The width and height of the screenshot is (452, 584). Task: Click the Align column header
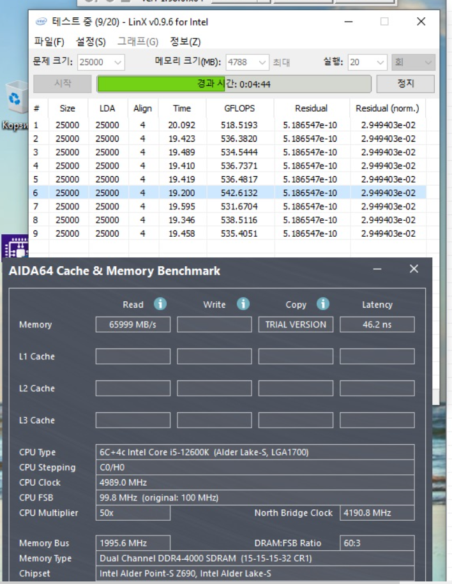point(143,109)
